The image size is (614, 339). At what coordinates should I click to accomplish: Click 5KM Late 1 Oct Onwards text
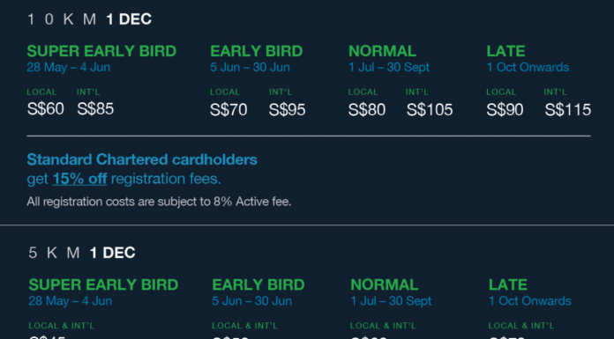click(x=530, y=301)
